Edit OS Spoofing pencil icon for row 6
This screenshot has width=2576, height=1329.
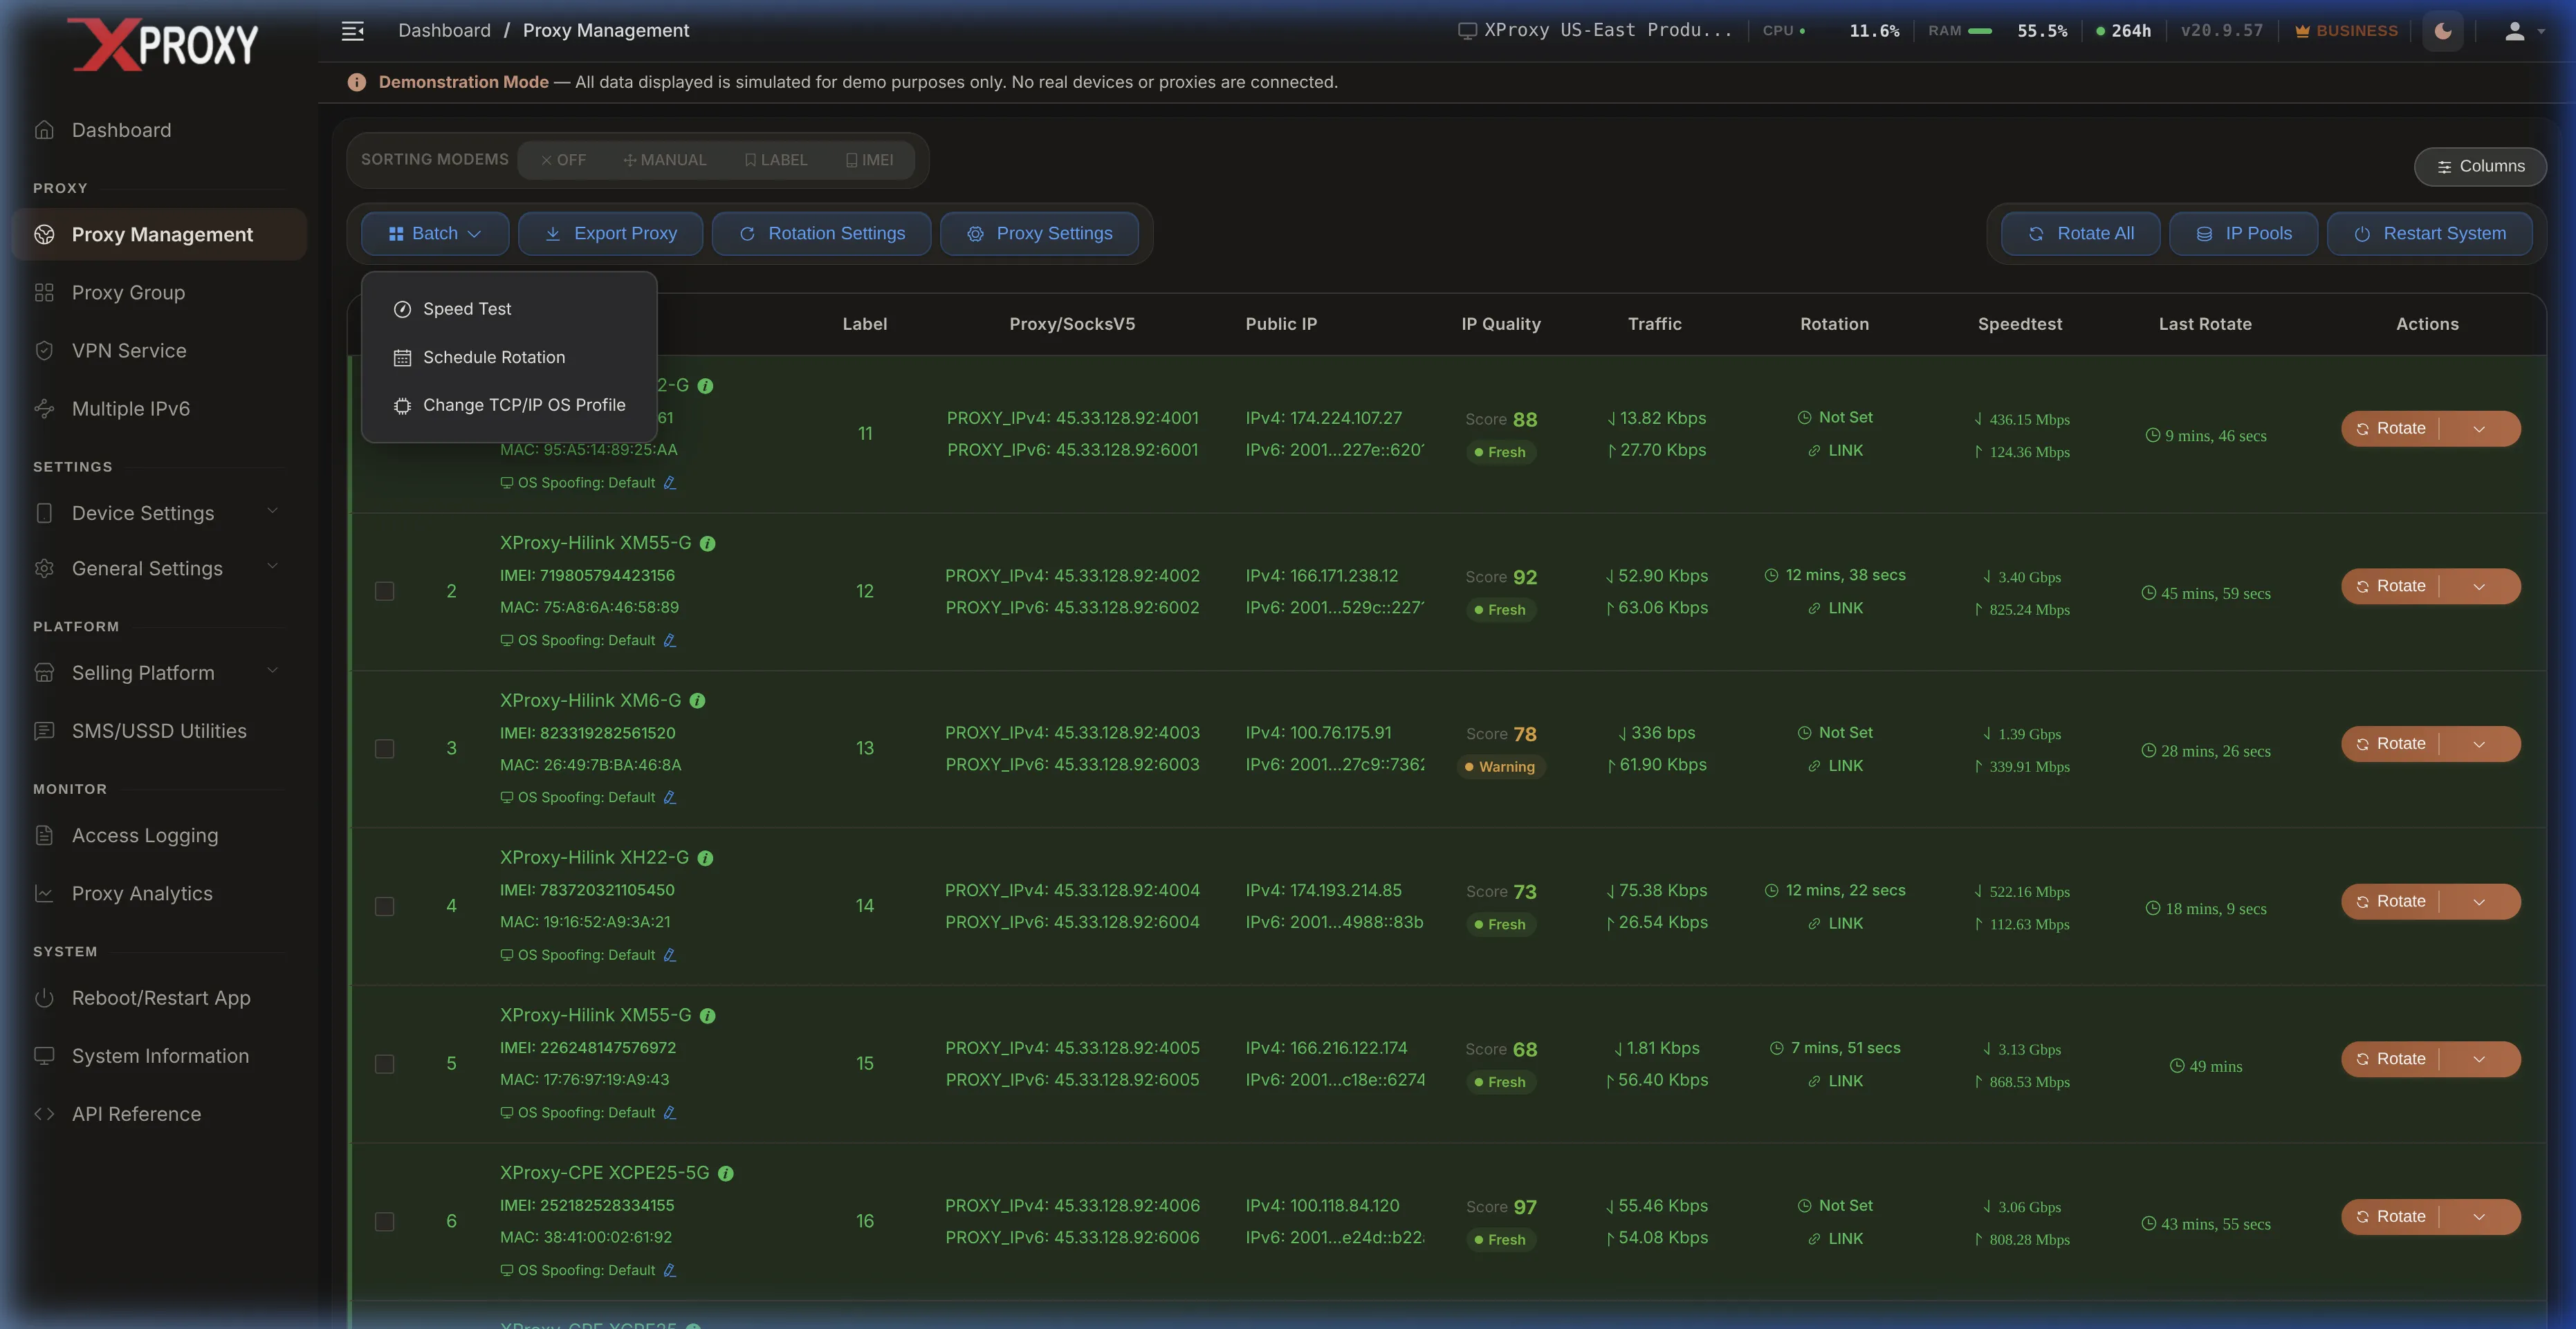point(670,1271)
